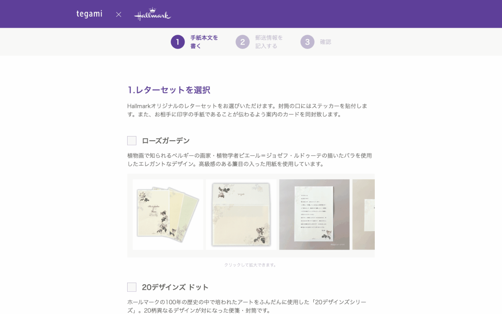Select step 3 circle icon
This screenshot has width=502, height=314.
tap(307, 42)
